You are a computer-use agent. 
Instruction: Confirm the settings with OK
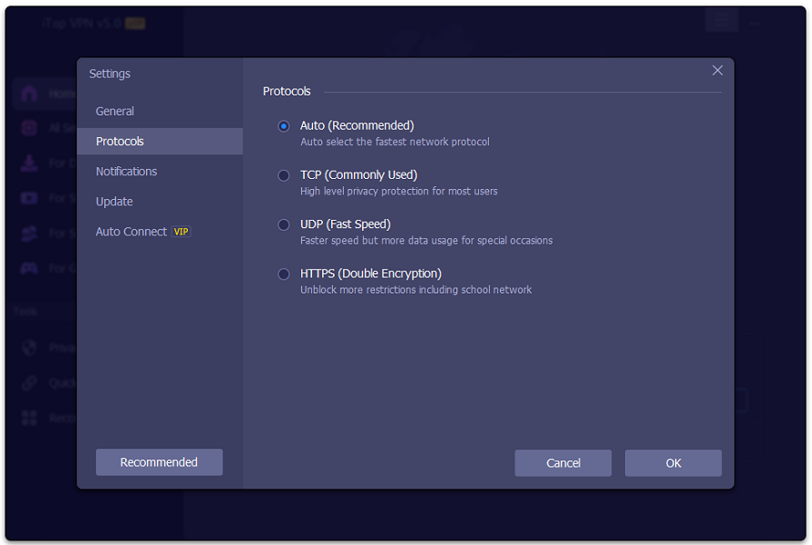[x=673, y=462]
